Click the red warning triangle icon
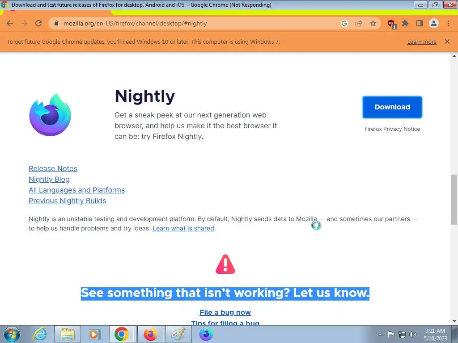 pos(225,264)
